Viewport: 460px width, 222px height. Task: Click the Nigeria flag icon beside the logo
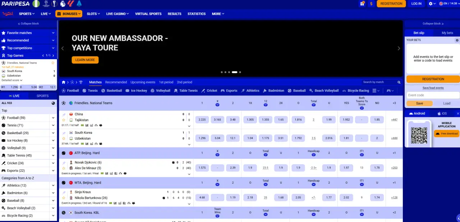pyautogui.click(x=36, y=4)
